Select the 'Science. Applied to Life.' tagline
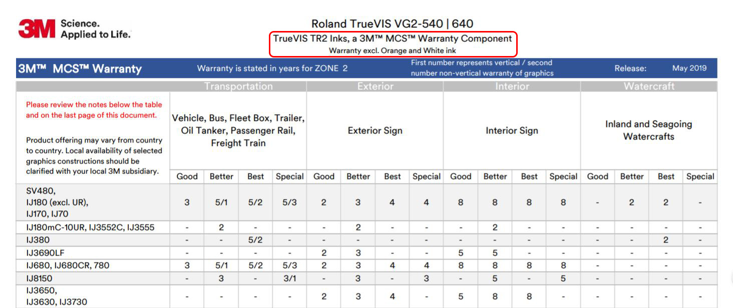This screenshot has width=733, height=308. pyautogui.click(x=95, y=29)
